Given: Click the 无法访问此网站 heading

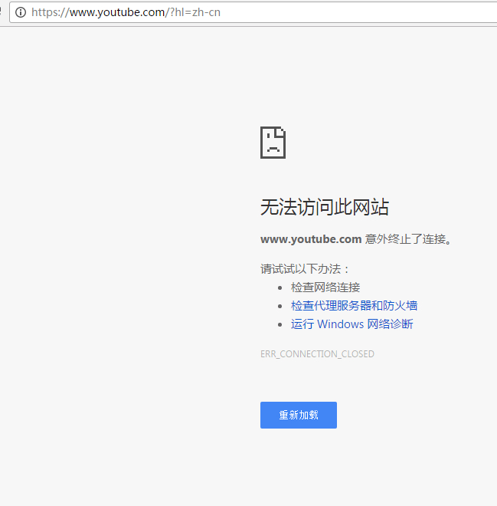Looking at the screenshot, I should click(x=325, y=207).
